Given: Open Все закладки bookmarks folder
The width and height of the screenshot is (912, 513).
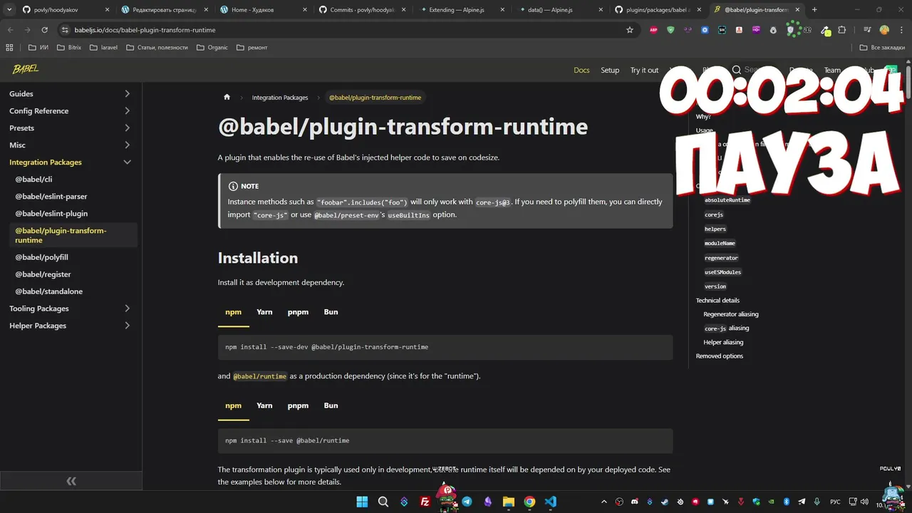Looking at the screenshot, I should pyautogui.click(x=882, y=47).
